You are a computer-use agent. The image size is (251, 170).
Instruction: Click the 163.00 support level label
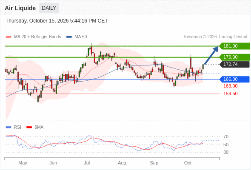click(x=230, y=86)
